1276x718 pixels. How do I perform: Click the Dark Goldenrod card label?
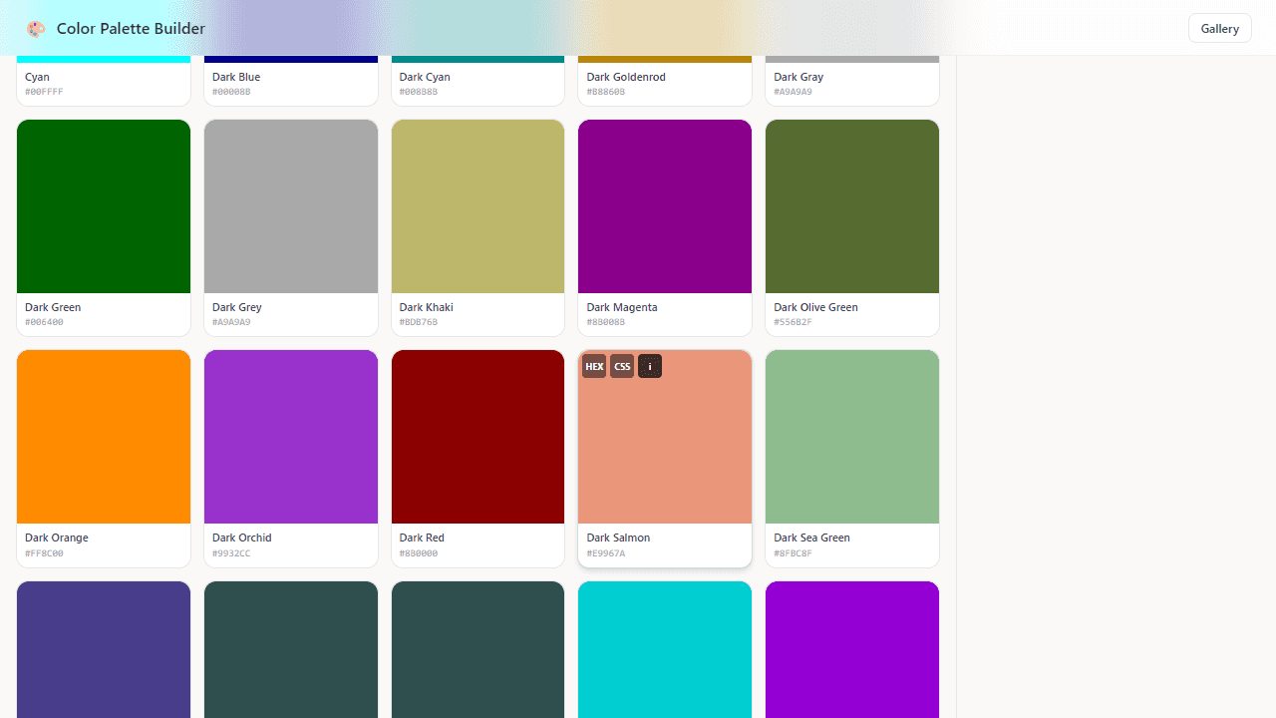(626, 77)
